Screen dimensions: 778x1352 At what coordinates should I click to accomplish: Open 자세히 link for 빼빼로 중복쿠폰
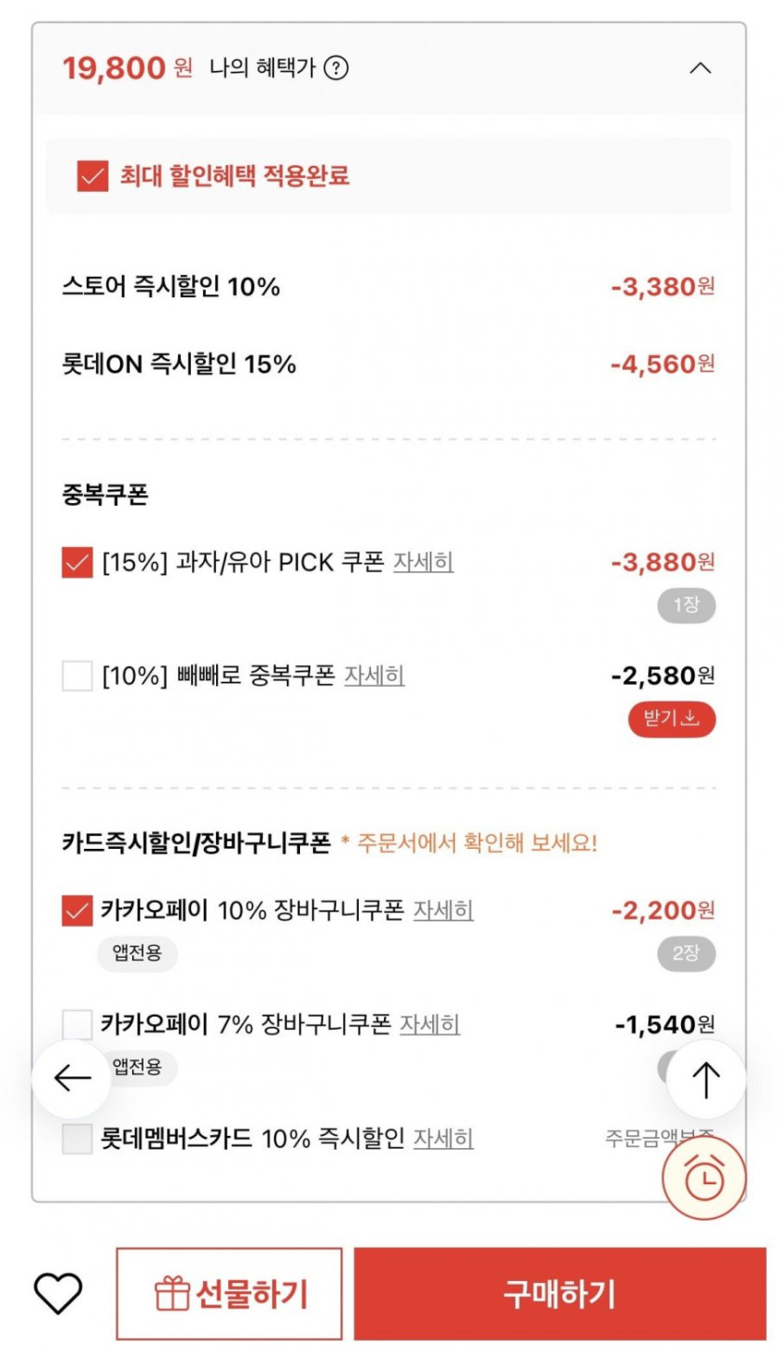(x=374, y=676)
